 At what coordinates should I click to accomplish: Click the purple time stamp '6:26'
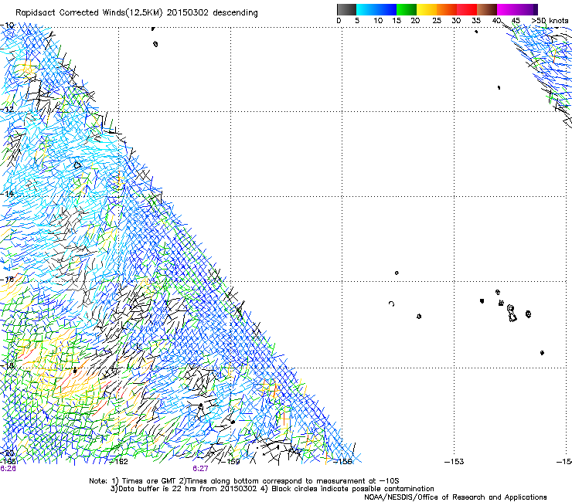pos(8,469)
